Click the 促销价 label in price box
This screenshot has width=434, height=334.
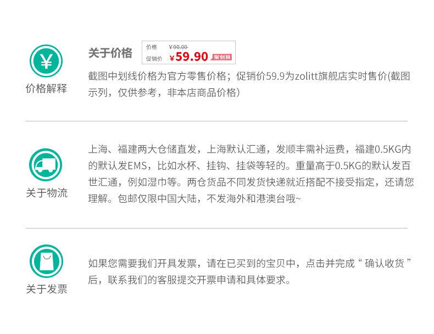[154, 58]
